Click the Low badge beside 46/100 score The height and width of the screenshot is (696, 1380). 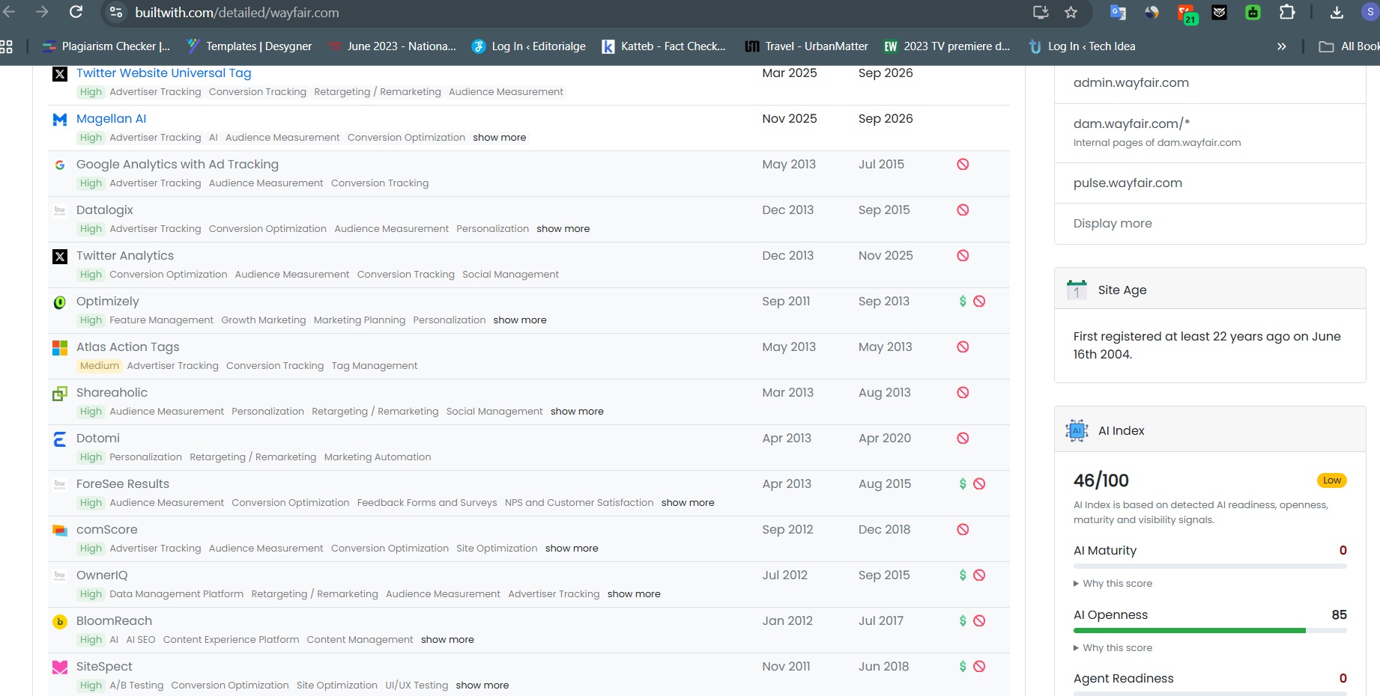[1332, 480]
